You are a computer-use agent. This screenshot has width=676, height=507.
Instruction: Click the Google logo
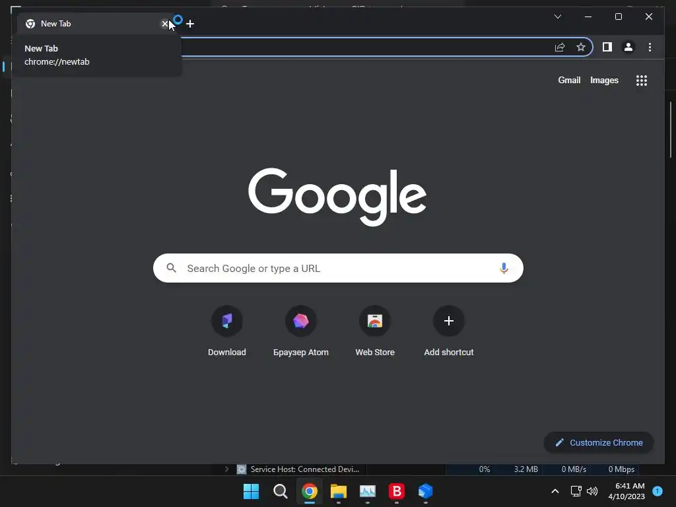click(x=337, y=197)
